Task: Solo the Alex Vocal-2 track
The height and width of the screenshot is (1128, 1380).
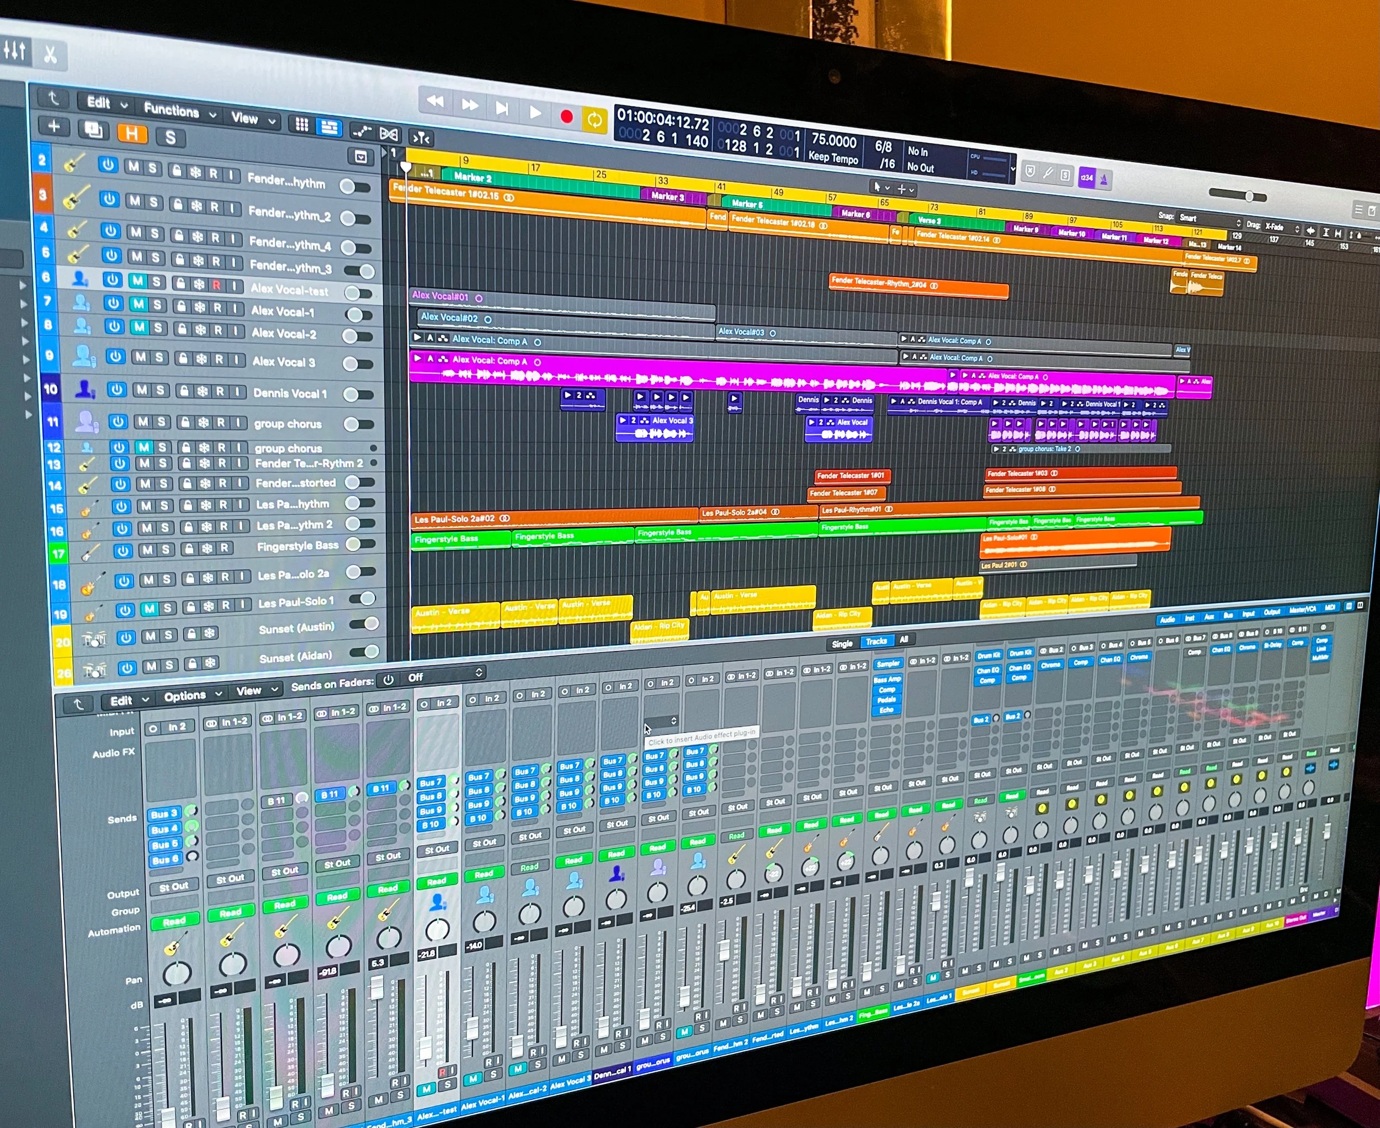Action: (x=158, y=327)
